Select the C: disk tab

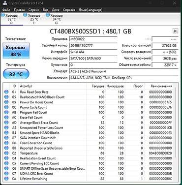[12, 19]
